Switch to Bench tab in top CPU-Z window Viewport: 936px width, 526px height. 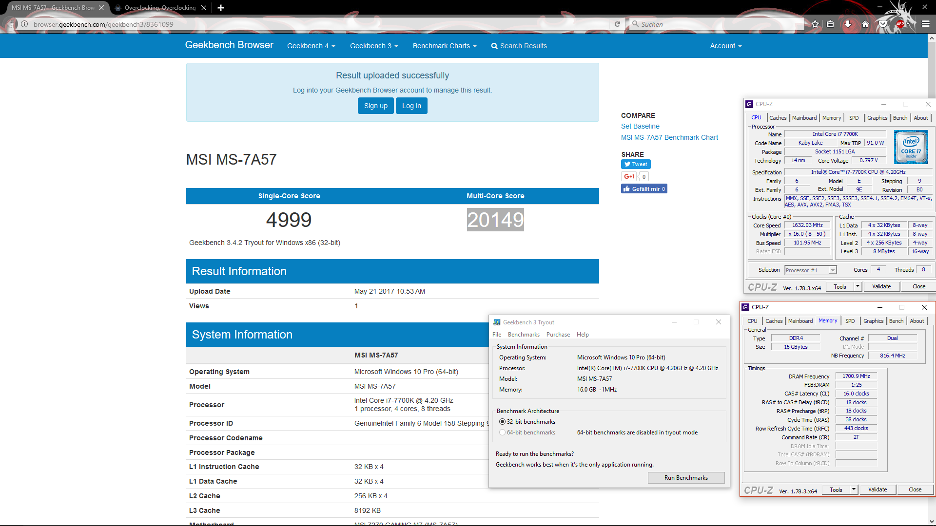[x=900, y=118]
